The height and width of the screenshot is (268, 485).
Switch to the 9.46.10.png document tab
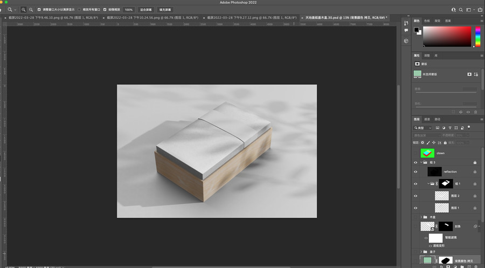click(53, 18)
